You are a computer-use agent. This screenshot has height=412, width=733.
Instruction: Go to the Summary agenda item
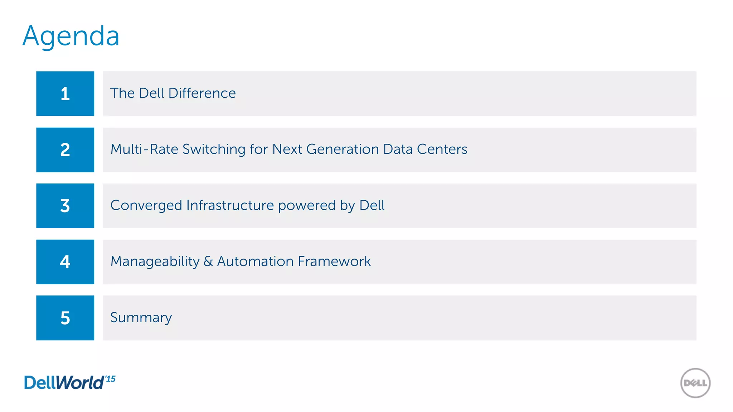(141, 318)
